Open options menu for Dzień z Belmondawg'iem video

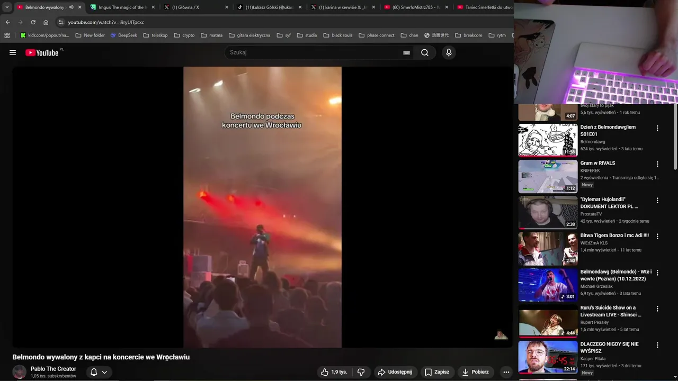pos(657,128)
